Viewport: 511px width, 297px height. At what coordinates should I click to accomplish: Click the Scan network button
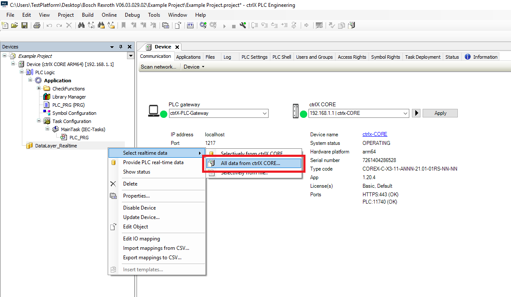(158, 67)
